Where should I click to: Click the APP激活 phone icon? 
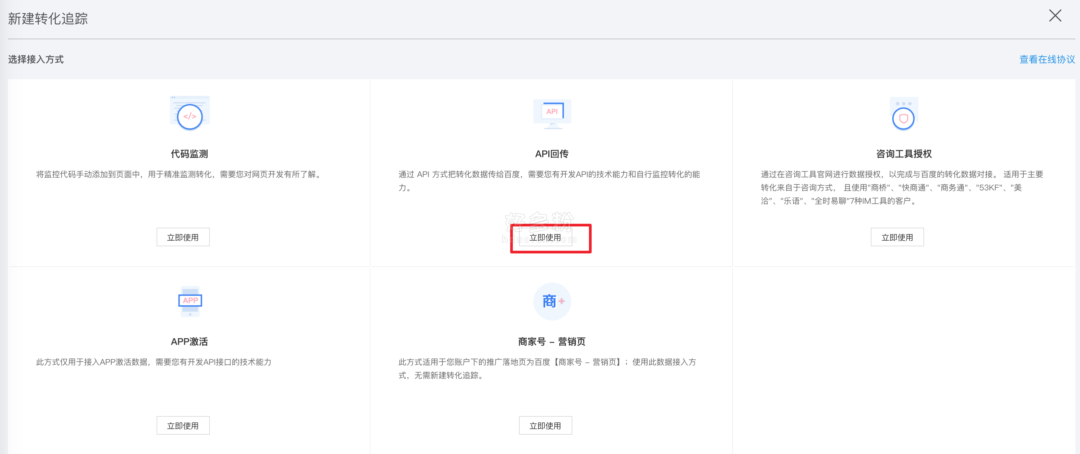[x=190, y=302]
